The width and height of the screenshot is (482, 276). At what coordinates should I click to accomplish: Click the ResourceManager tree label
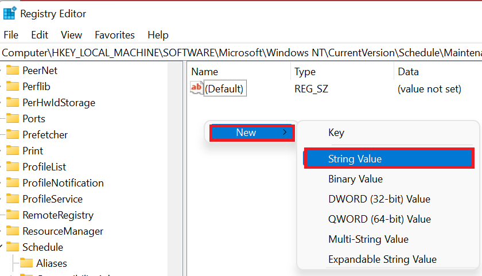pos(63,231)
